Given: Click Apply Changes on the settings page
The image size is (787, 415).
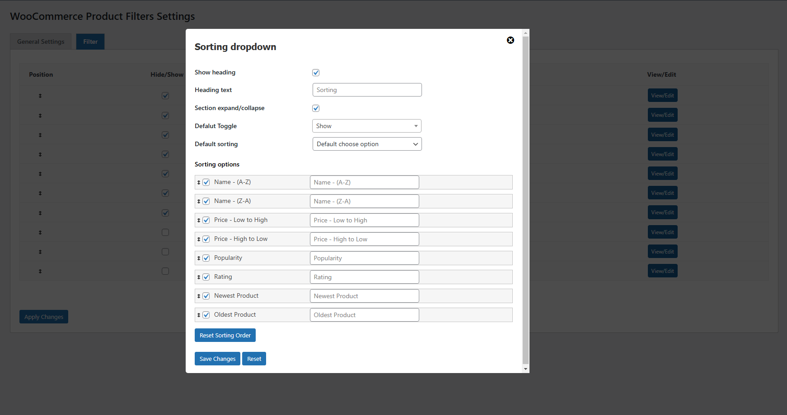Looking at the screenshot, I should click(44, 317).
